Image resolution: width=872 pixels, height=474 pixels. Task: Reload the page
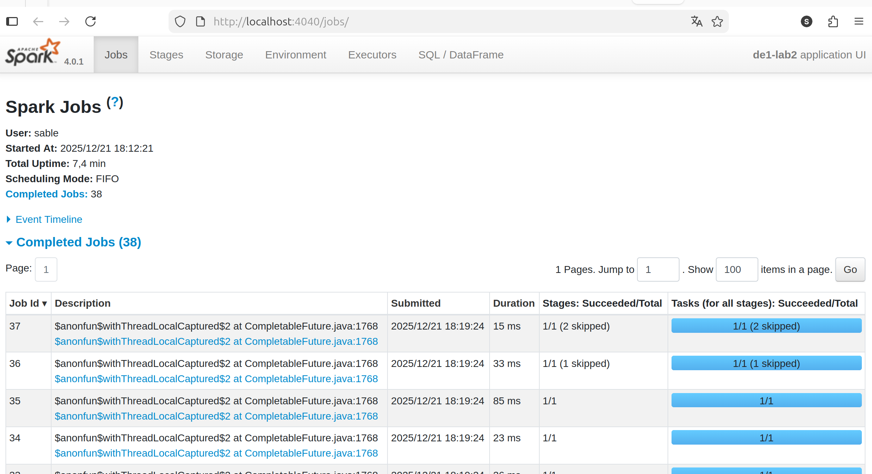pos(90,21)
